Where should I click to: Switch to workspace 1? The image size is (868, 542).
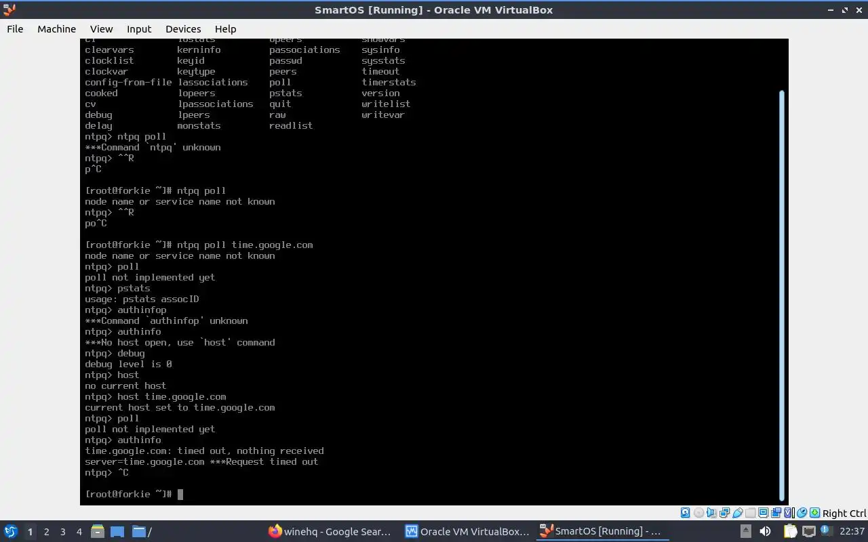(30, 532)
